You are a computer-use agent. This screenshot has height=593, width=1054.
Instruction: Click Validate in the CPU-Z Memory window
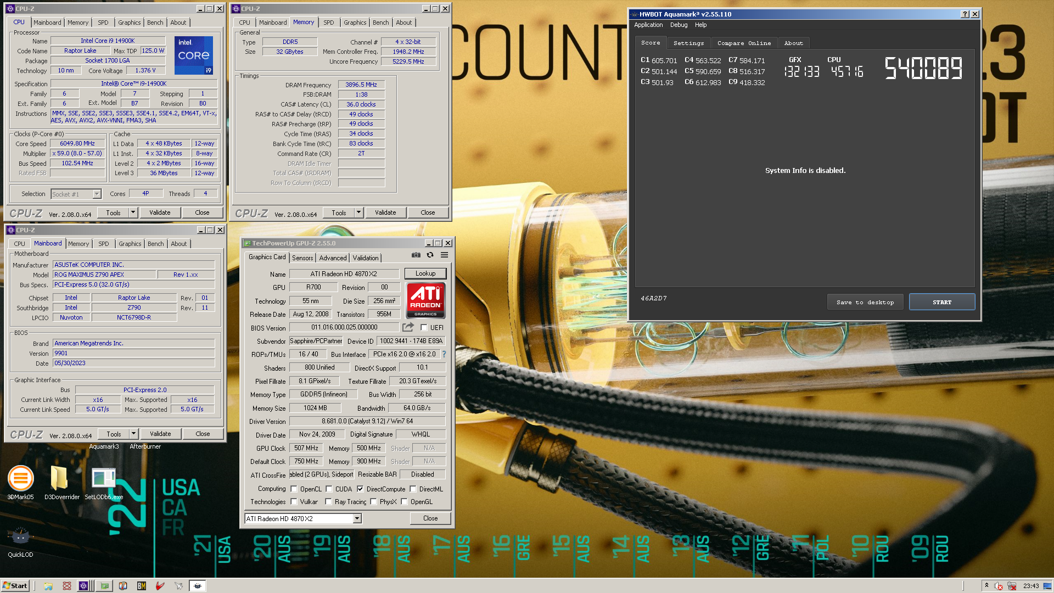[x=385, y=212]
